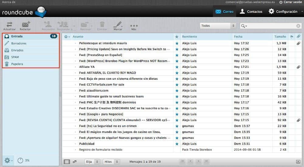Open Fwd: El mágico mundo de los juegos message
This screenshot has width=304, height=167.
(119, 132)
